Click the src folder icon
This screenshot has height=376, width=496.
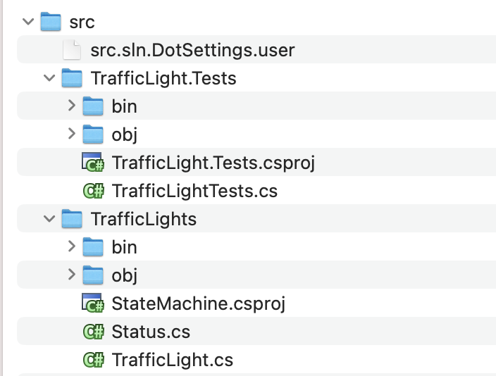[51, 22]
